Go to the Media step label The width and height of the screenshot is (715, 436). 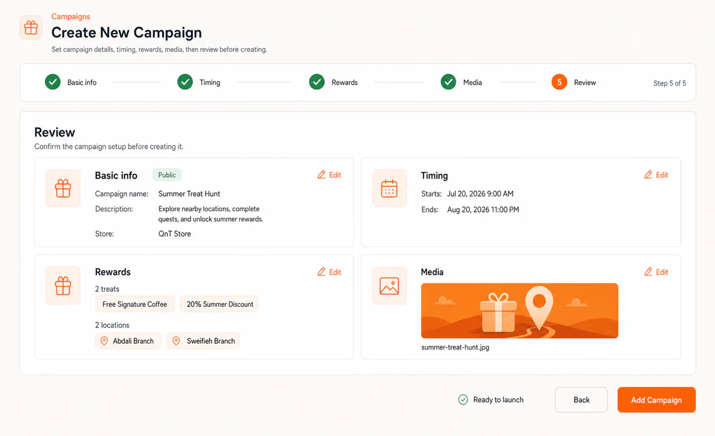coord(472,82)
